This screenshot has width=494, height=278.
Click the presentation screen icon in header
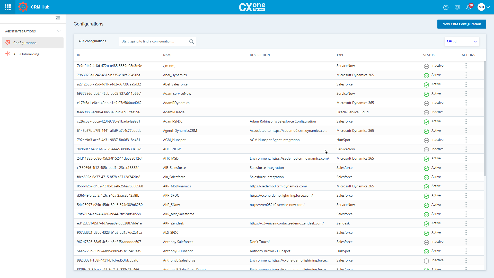pos(457,7)
